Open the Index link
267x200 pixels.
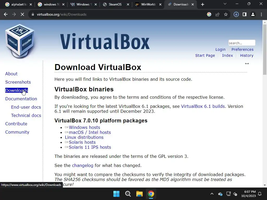pos(227,55)
